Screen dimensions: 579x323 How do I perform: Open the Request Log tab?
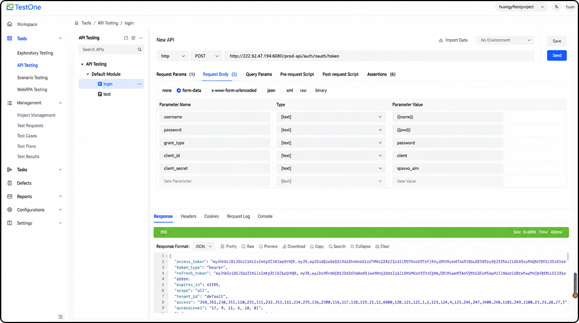238,216
